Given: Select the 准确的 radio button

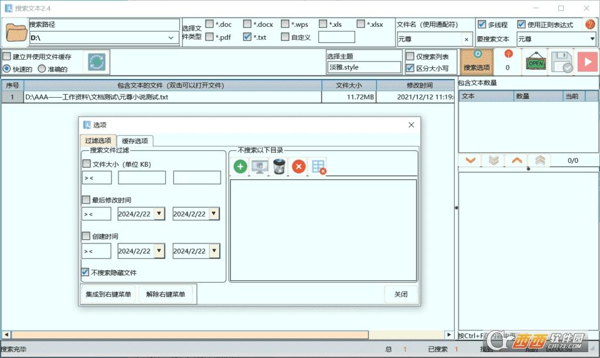Looking at the screenshot, I should click(x=42, y=68).
